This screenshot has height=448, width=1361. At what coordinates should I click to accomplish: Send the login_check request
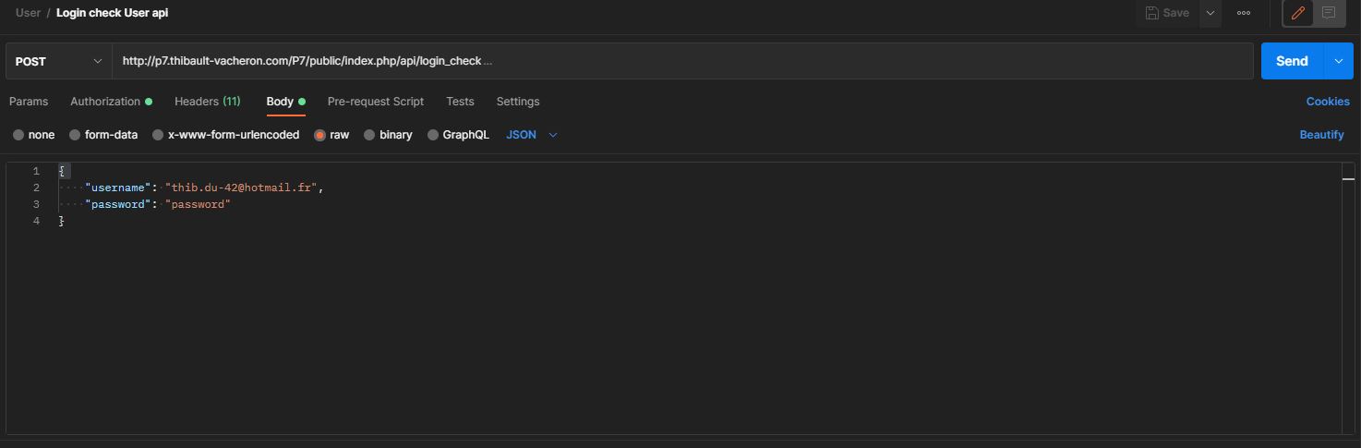pos(1293,61)
